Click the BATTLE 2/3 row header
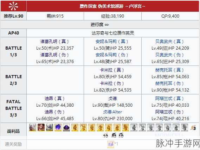The width and height of the screenshot is (200, 150). [x=13, y=80]
